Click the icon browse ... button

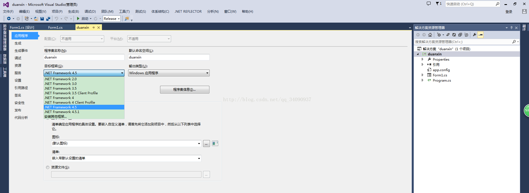[x=206, y=144]
